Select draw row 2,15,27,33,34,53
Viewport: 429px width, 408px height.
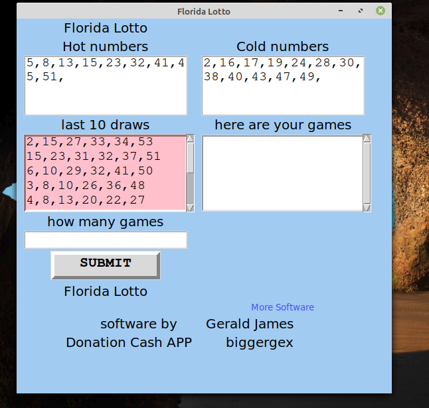click(90, 141)
